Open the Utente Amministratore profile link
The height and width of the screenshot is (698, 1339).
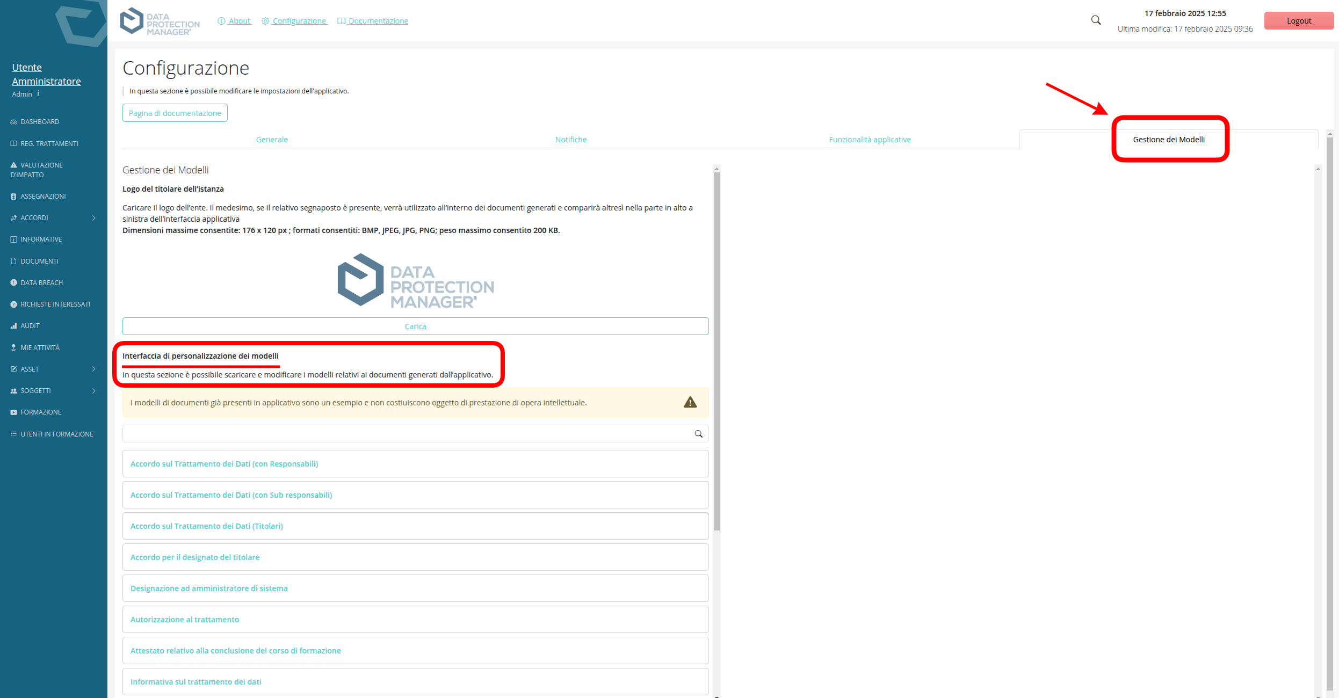point(46,74)
